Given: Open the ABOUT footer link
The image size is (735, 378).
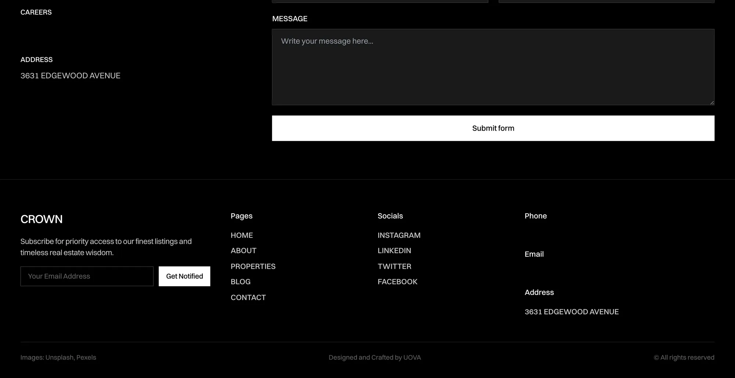Looking at the screenshot, I should point(244,251).
